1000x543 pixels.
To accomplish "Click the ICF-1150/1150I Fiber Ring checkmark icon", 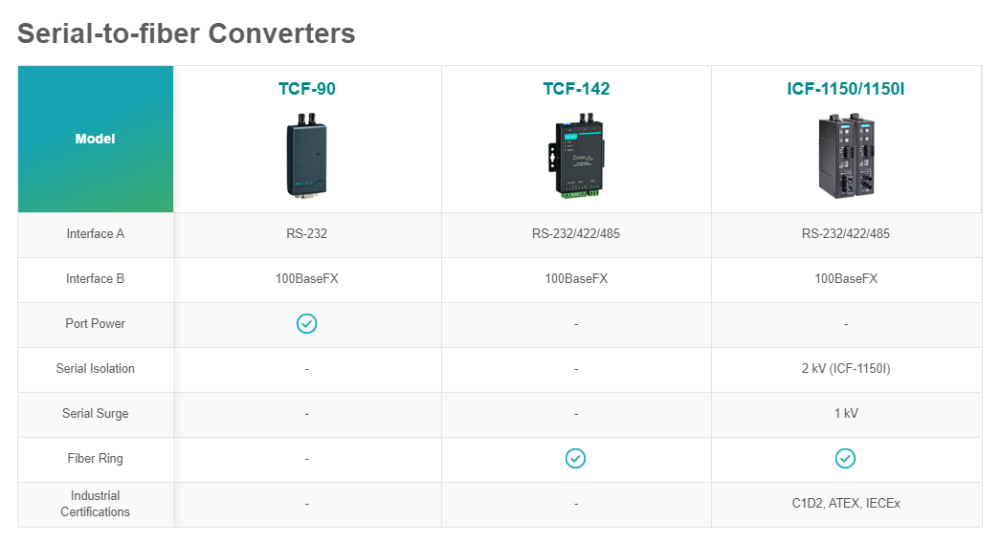I will (845, 458).
